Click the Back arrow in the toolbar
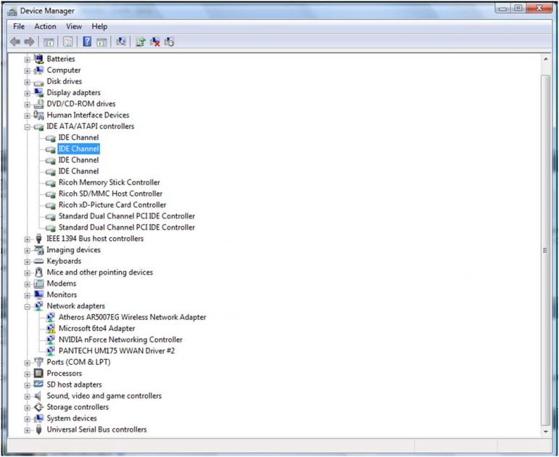Screen dimensions: 559x457 coord(15,42)
